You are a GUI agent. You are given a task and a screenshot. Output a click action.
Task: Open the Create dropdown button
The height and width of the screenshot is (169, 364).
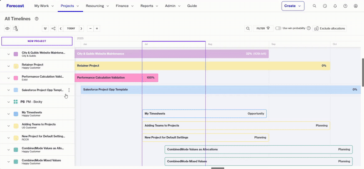(293, 6)
